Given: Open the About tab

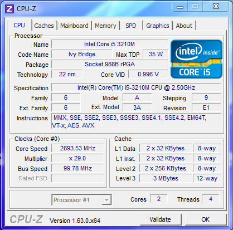Looking at the screenshot, I should tap(184, 26).
